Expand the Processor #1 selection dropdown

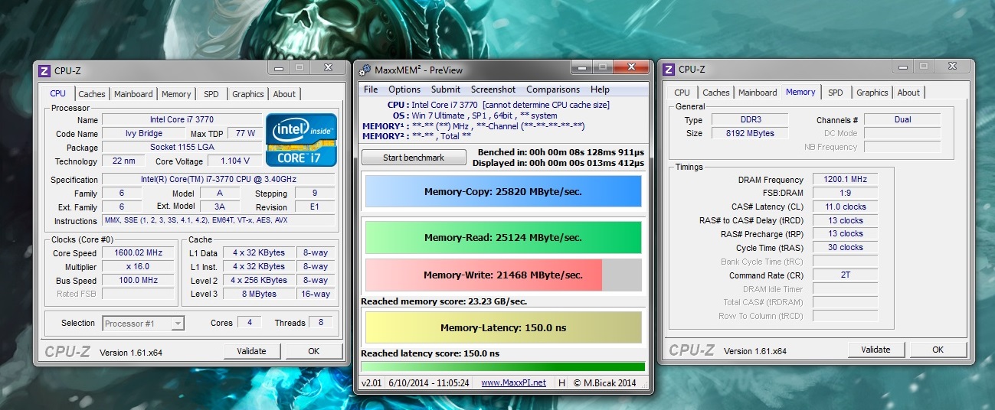tap(177, 324)
